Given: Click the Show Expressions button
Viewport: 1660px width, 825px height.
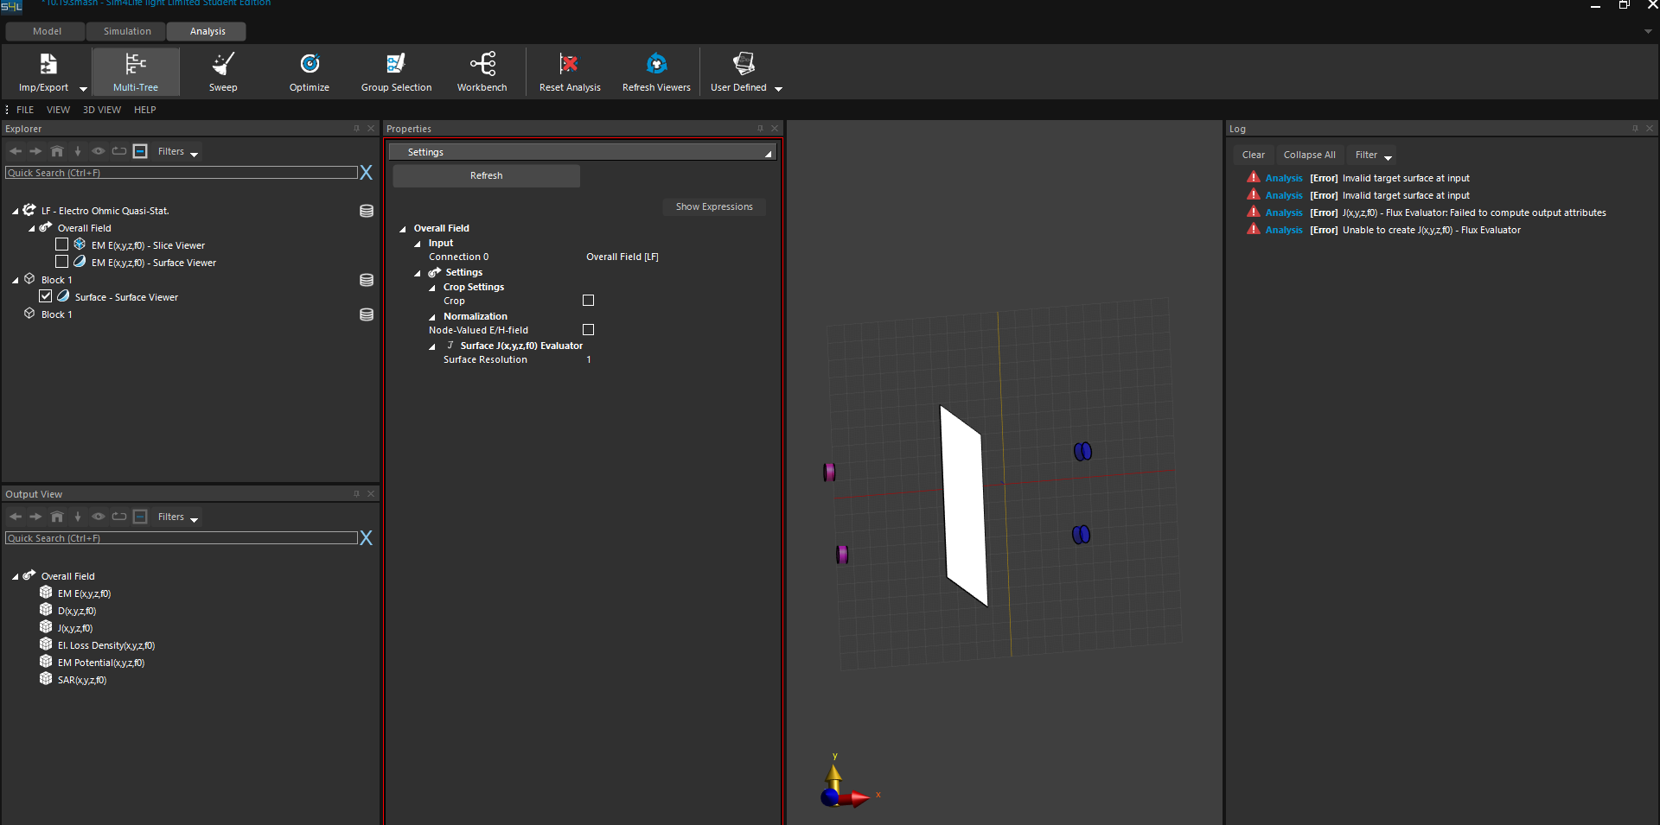Looking at the screenshot, I should pyautogui.click(x=714, y=207).
